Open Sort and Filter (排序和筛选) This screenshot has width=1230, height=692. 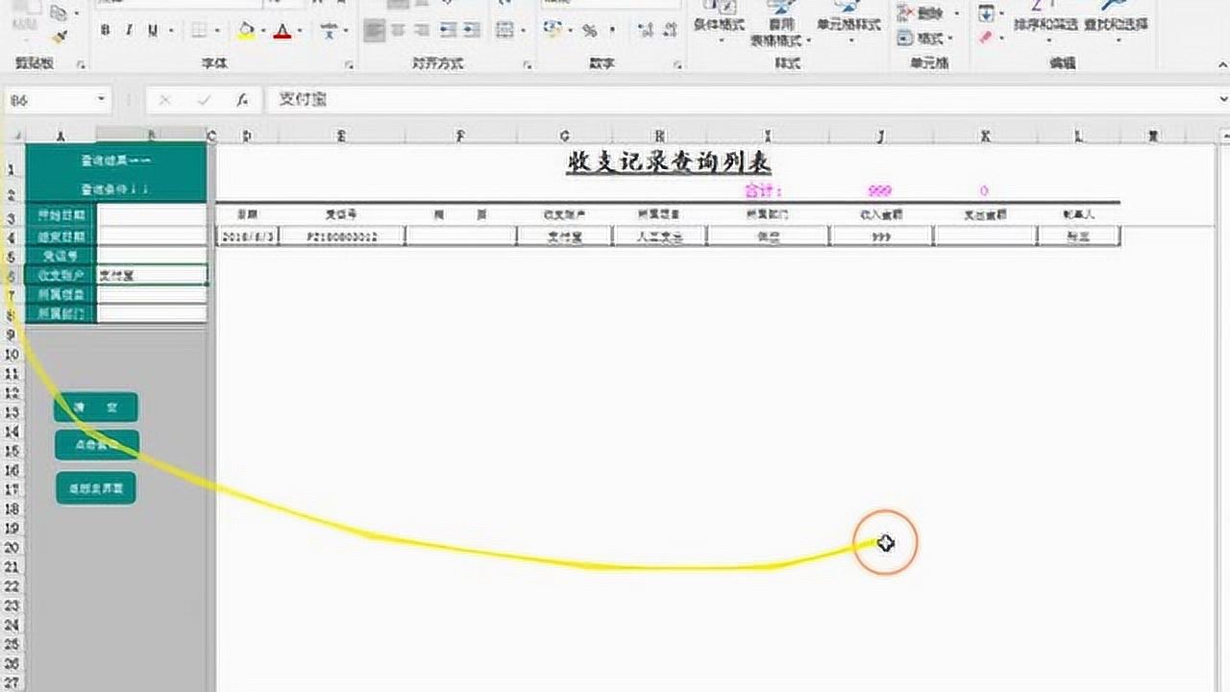1045,19
